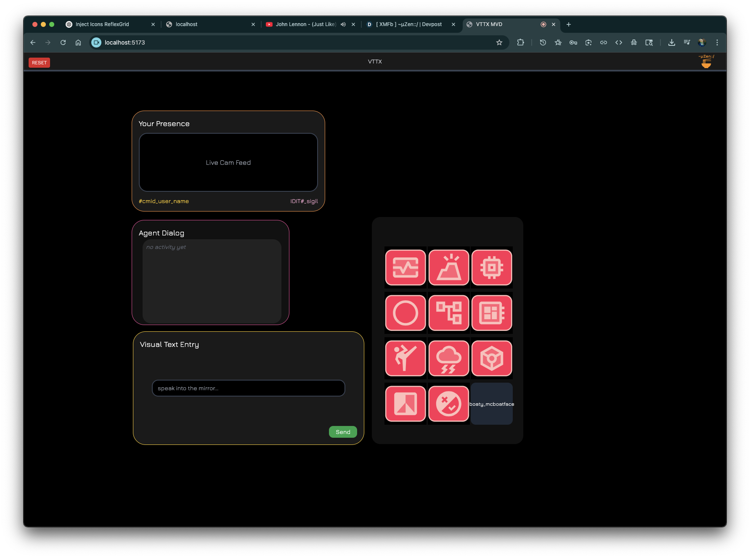750x558 pixels.
Task: Click the copy link toolbar icon
Action: pyautogui.click(x=604, y=42)
